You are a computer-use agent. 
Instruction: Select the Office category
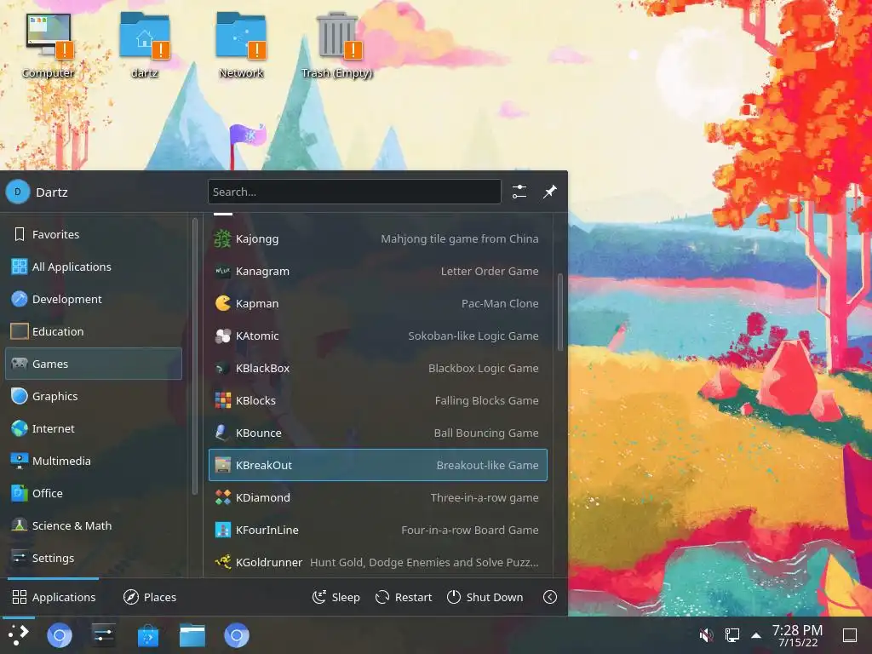tap(94, 493)
